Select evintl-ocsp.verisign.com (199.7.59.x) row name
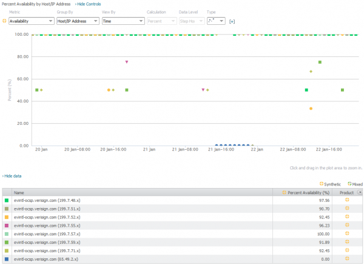Screen dimensions: 364x265 47,242
